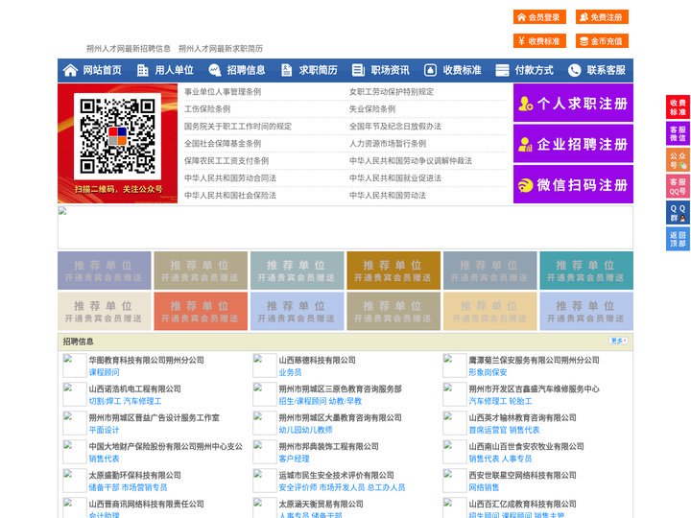Image resolution: width=691 pixels, height=518 pixels.
Task: Open 西安世联星空网络科技有限公司 listing
Action: [522, 475]
